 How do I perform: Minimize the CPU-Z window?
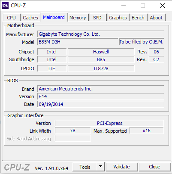point(124,6)
